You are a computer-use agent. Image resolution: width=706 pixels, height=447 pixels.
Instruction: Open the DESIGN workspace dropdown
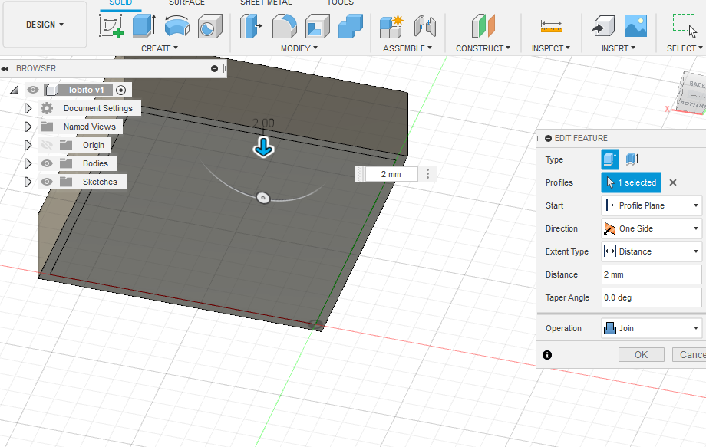click(x=45, y=25)
